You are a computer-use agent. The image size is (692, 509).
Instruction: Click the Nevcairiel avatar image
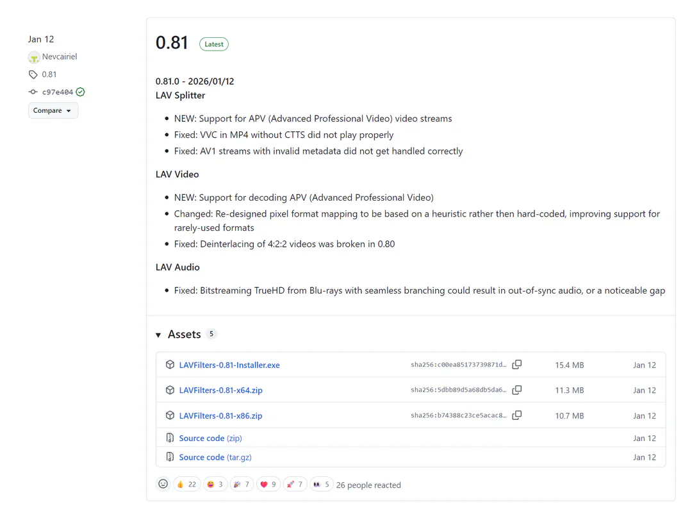coord(34,57)
